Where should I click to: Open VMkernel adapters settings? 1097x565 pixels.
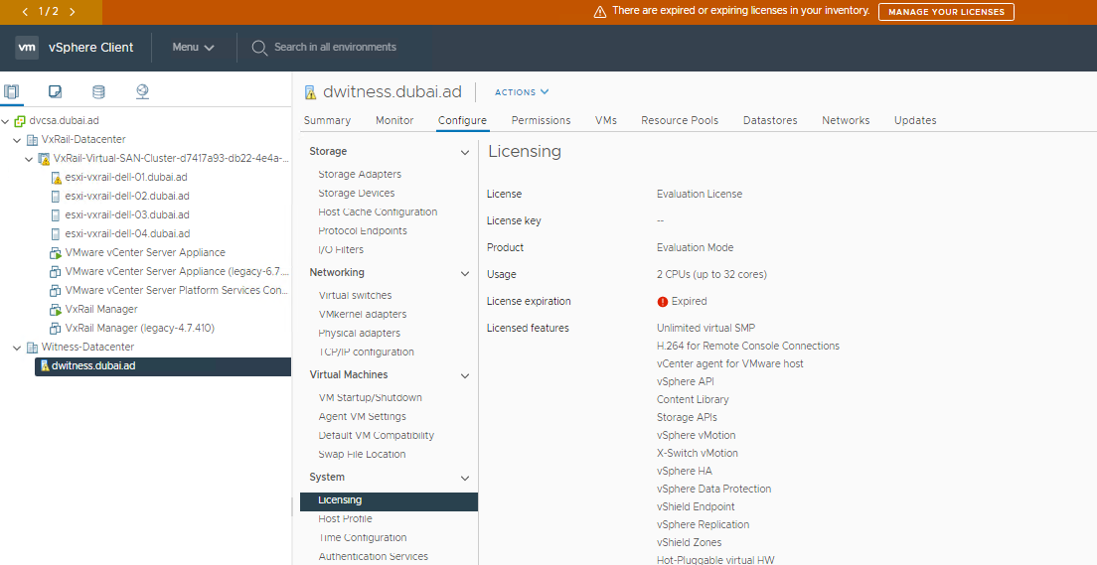pos(363,314)
